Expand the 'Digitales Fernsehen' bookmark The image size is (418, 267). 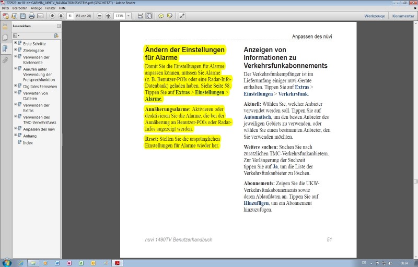pyautogui.click(x=15, y=86)
